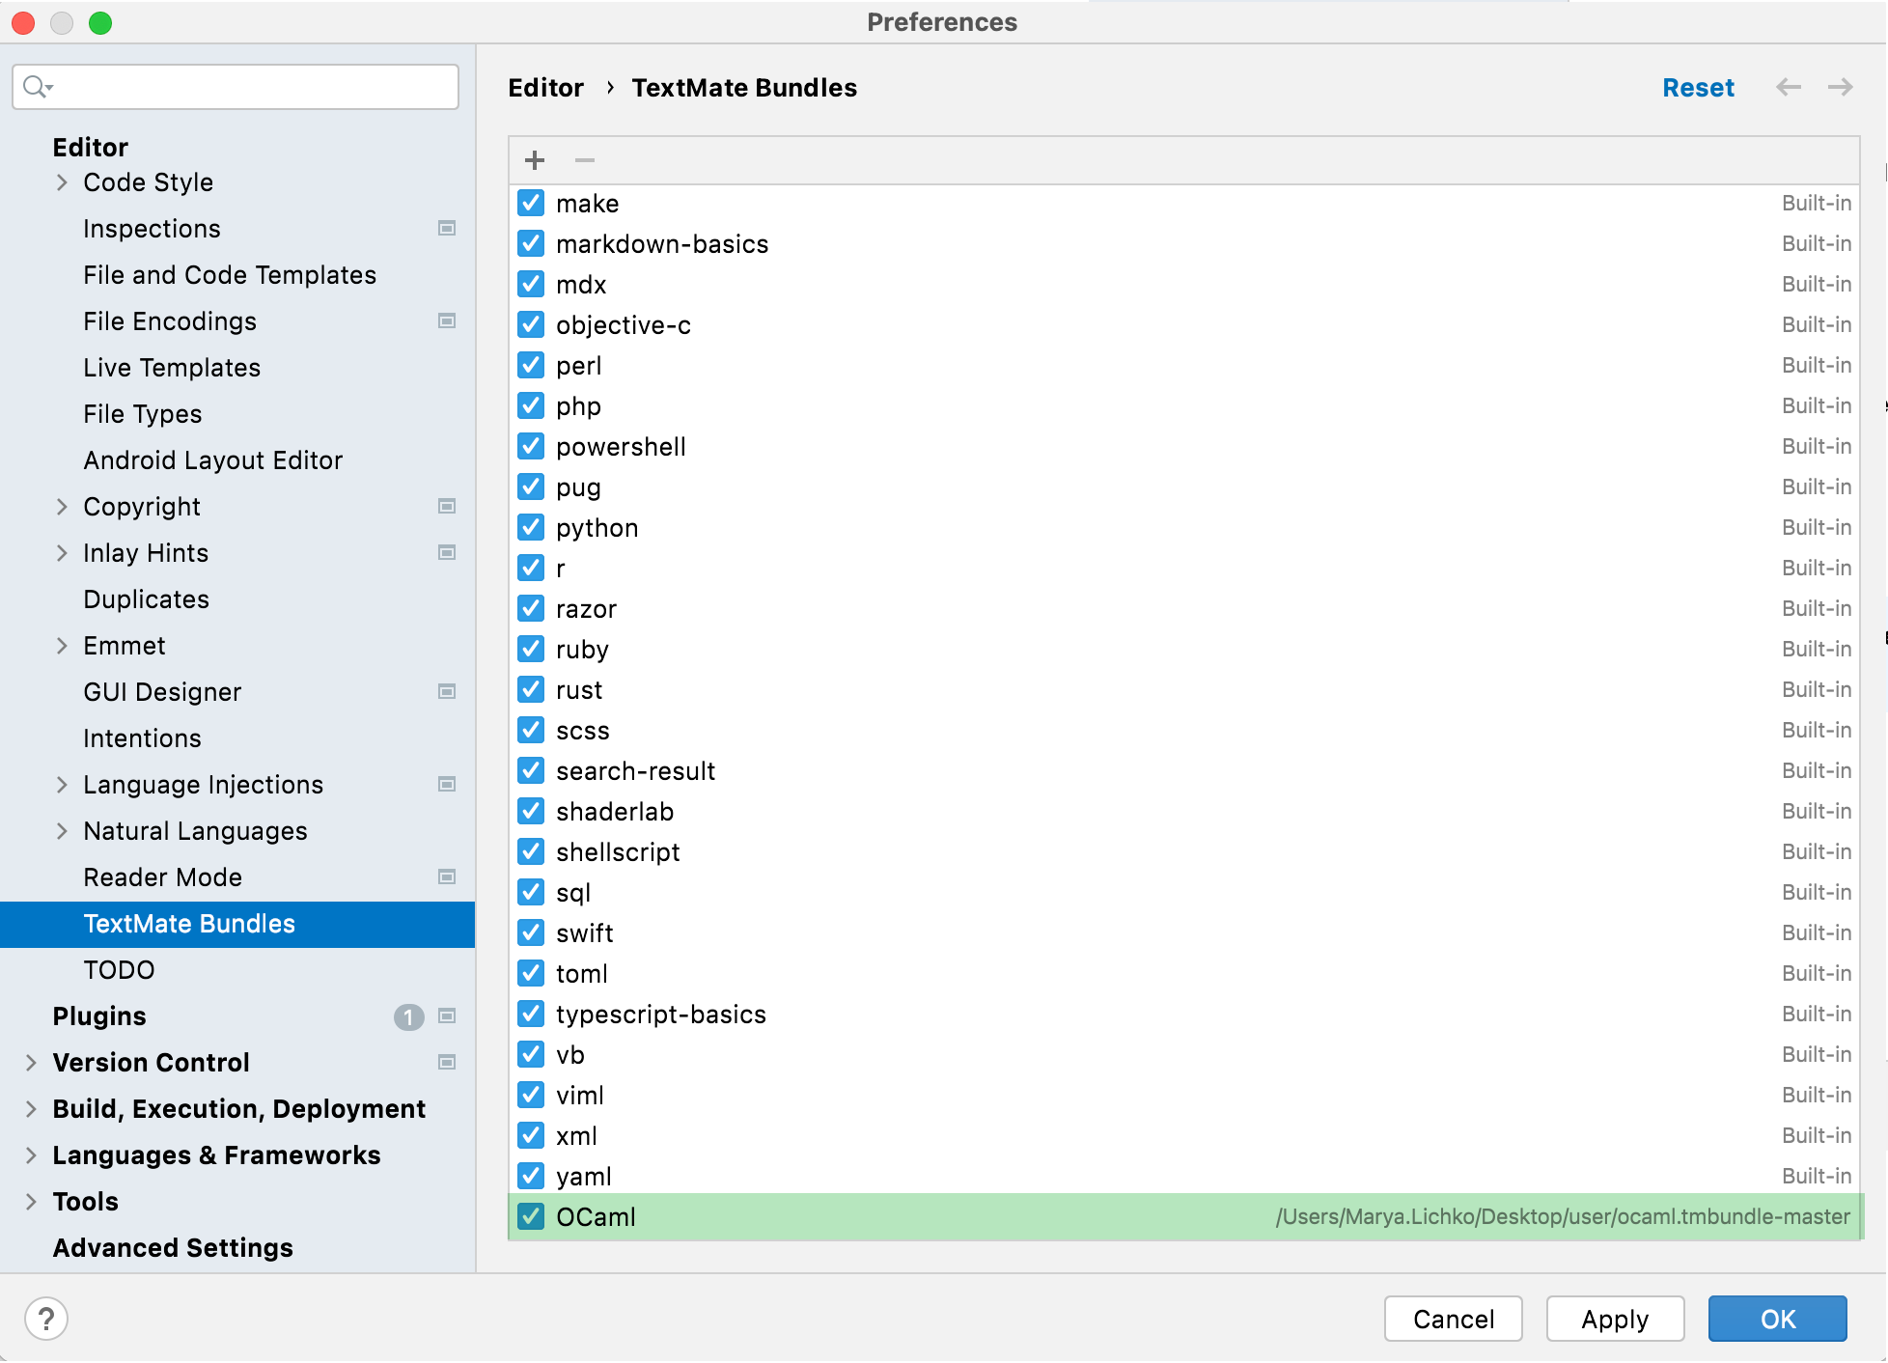Open the File Types settings page
This screenshot has height=1363, width=1888.
click(143, 414)
